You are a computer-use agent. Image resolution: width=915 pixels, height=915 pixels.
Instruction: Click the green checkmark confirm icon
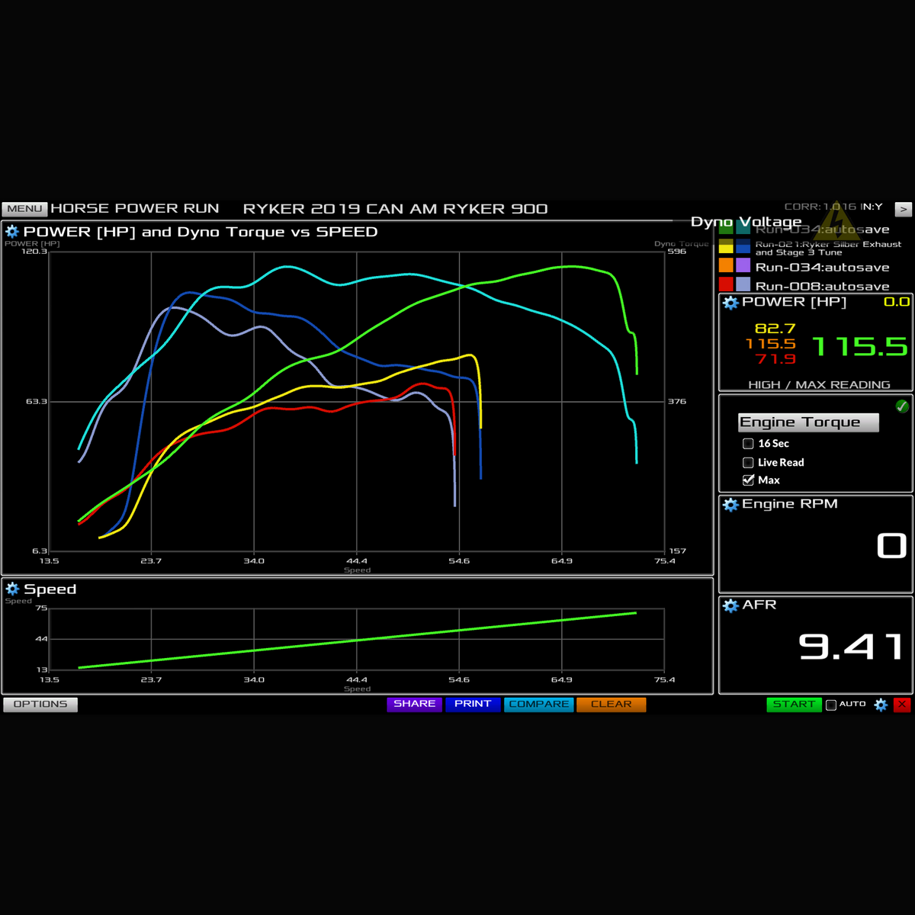coord(902,406)
